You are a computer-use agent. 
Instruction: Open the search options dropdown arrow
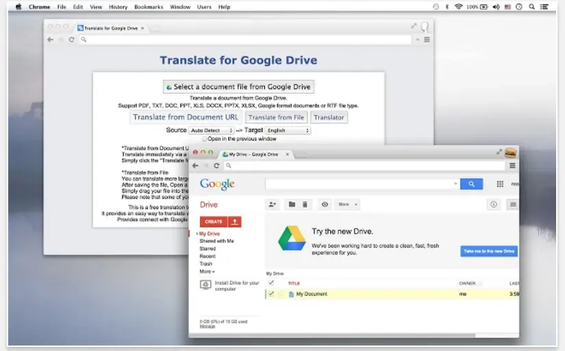coord(455,184)
